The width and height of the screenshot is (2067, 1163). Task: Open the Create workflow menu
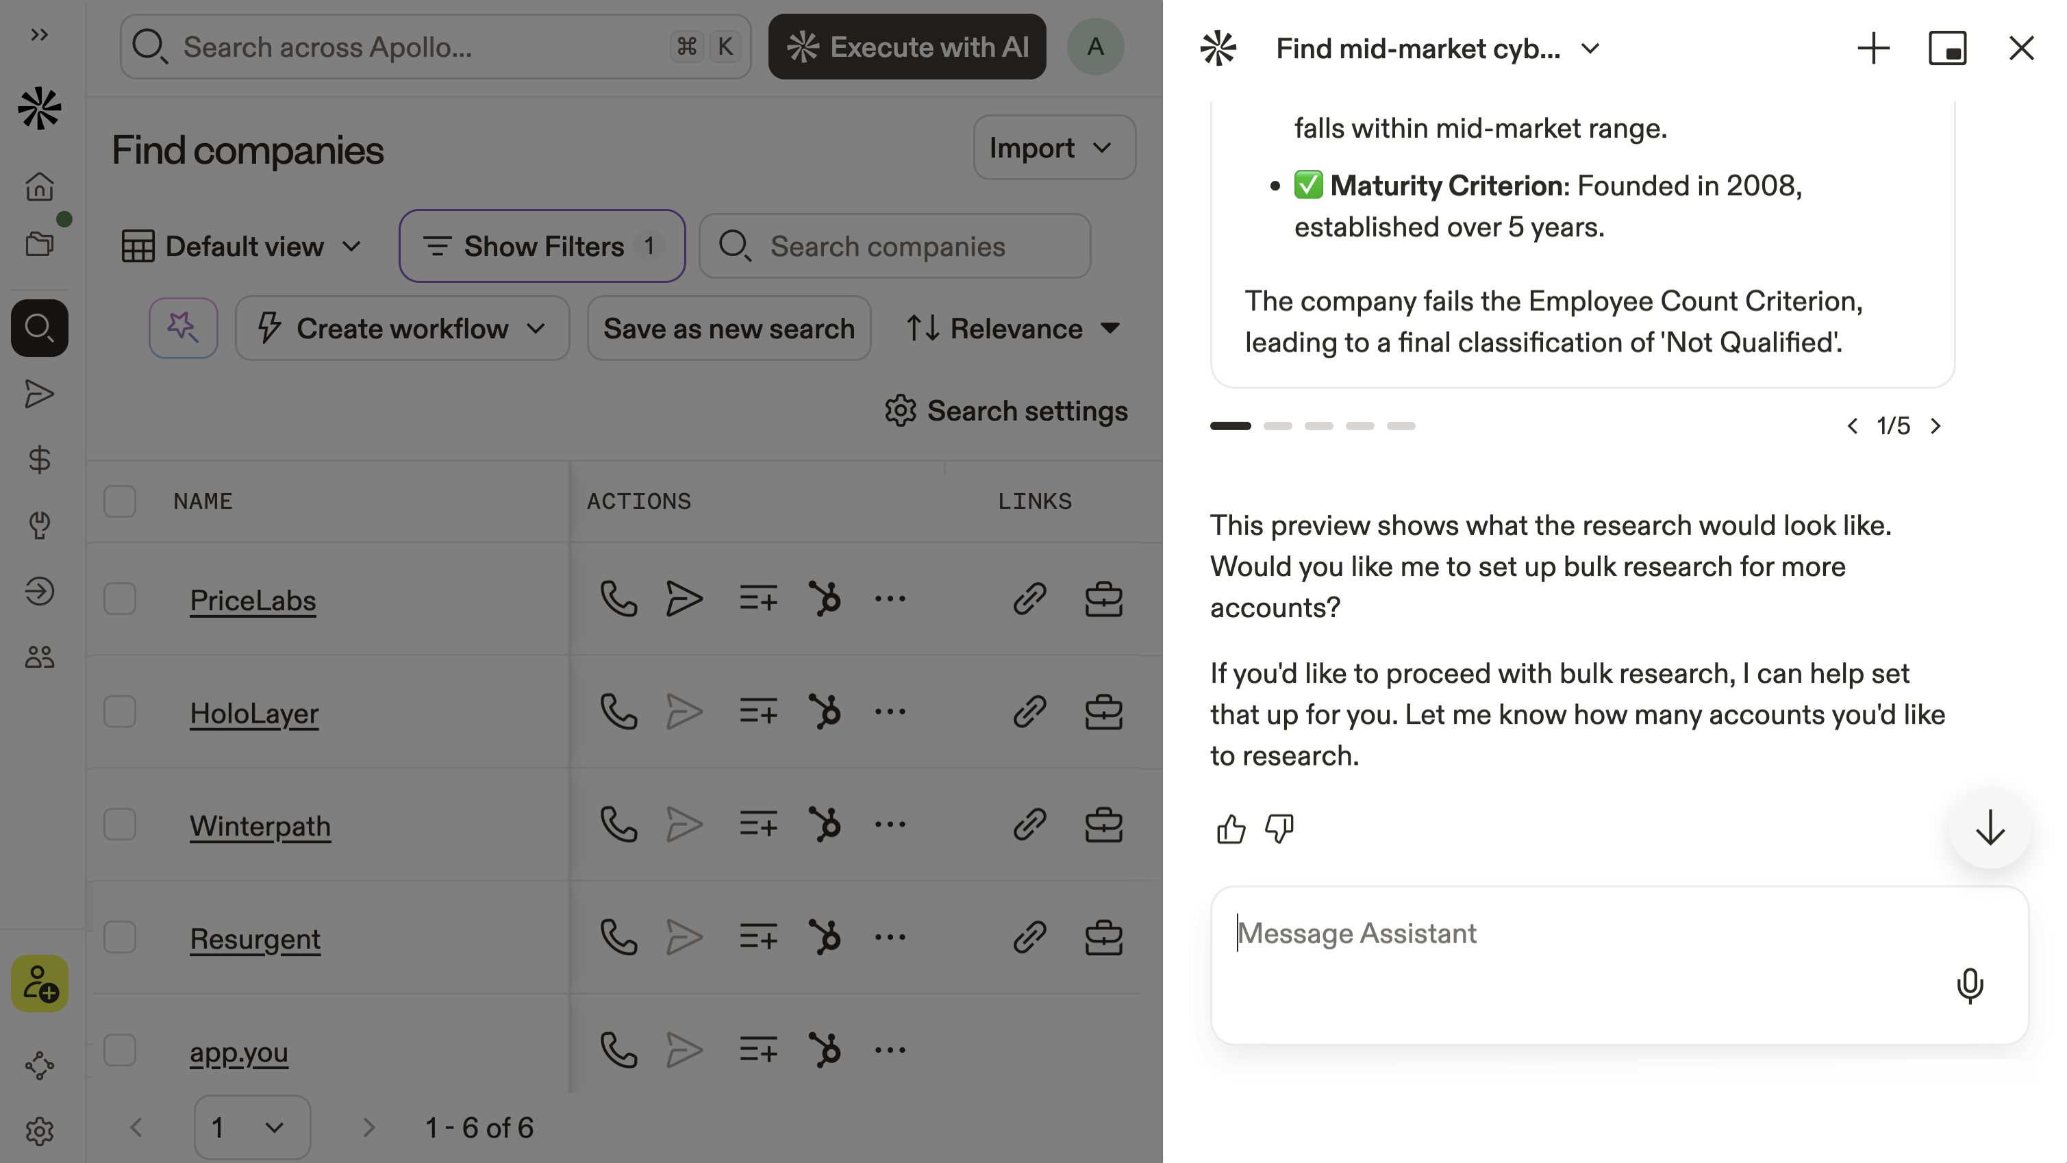tap(402, 328)
